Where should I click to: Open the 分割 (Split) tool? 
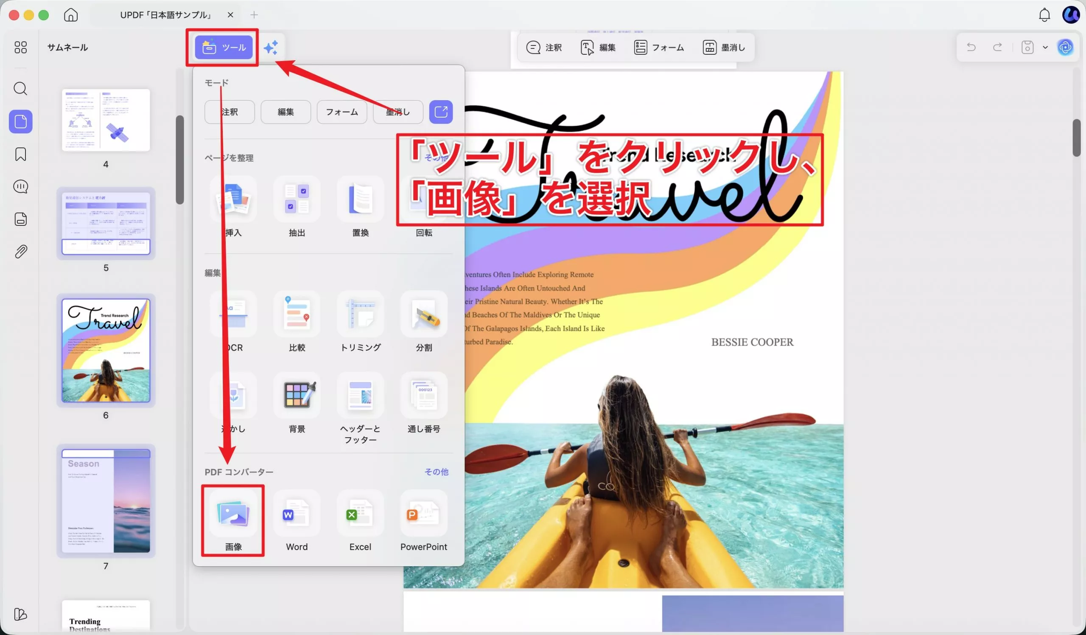(424, 322)
